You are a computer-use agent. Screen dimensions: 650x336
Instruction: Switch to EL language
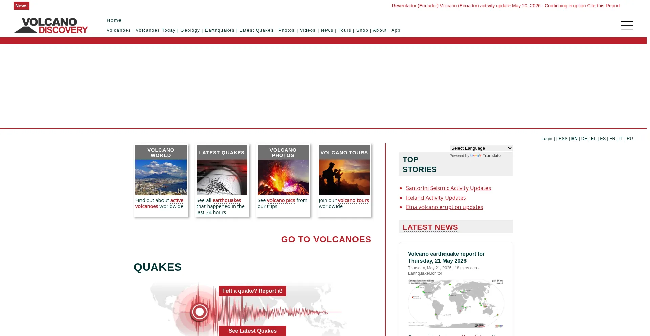click(593, 139)
